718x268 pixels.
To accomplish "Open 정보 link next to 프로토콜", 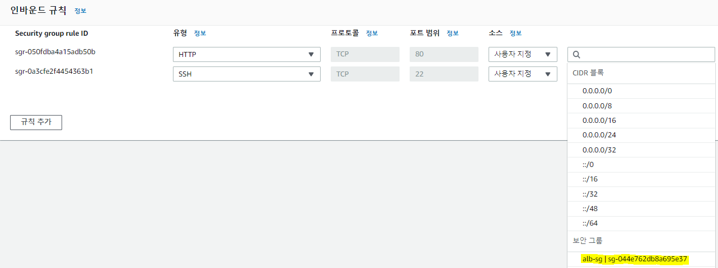I will [372, 33].
